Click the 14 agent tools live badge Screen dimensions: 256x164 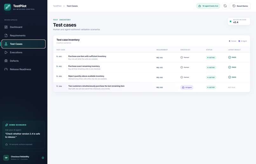click(x=208, y=6)
